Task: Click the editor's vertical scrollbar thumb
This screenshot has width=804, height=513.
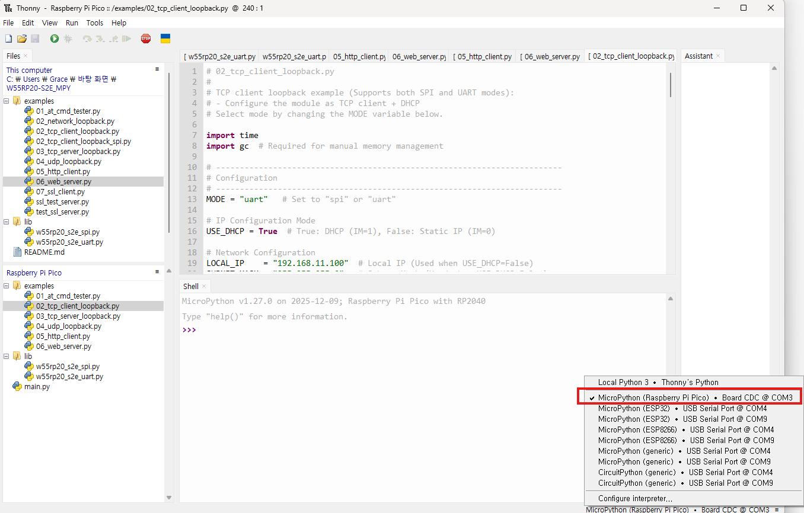Action: pyautogui.click(x=671, y=85)
